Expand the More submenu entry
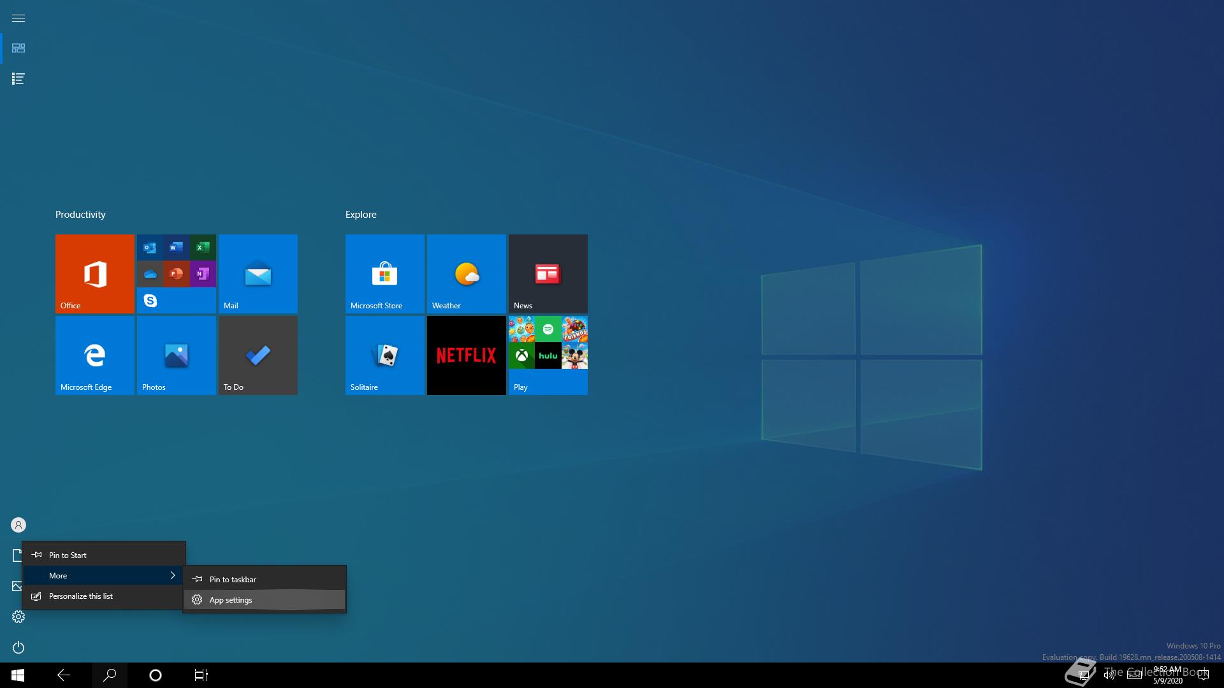This screenshot has height=688, width=1224. (104, 576)
